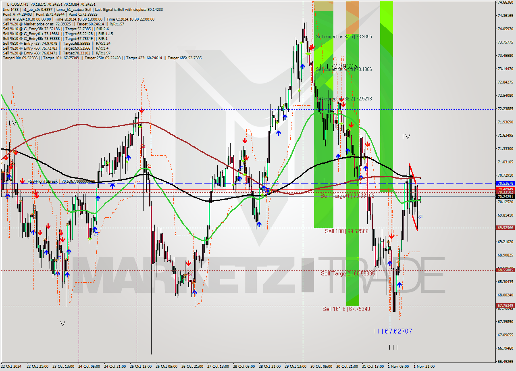The width and height of the screenshot is (516, 371).
Task: Click the '1 Nov 21:00' time axis label
Action: (x=424, y=367)
